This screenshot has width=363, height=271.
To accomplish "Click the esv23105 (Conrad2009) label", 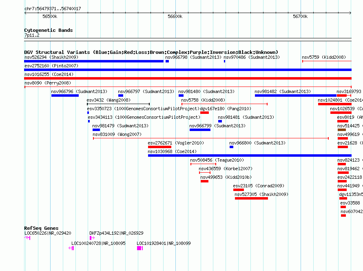I will [x=259, y=186].
